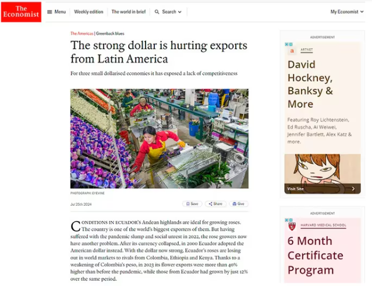
Task: Expand the Search dropdown chevron
Action: (179, 12)
